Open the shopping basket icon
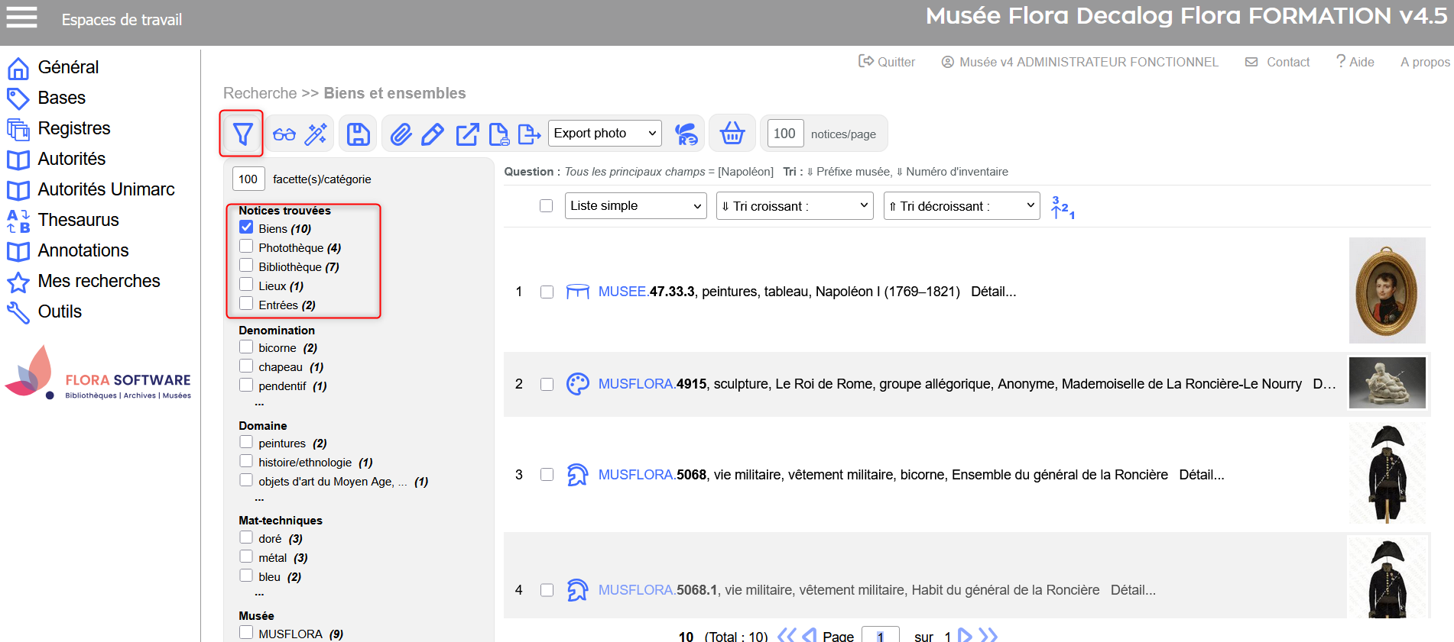 tap(732, 134)
